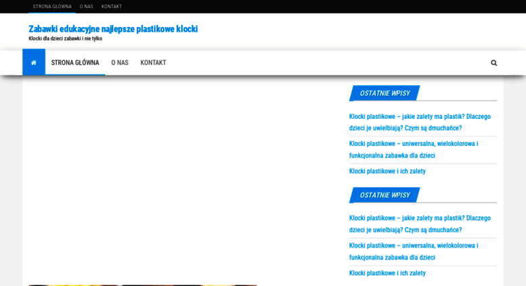
Task: Open first 'Klocki plastikowe i ich zalety' link
Action: [387, 171]
